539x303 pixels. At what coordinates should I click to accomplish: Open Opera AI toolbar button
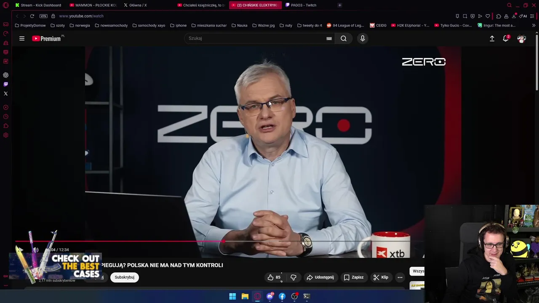point(523,16)
